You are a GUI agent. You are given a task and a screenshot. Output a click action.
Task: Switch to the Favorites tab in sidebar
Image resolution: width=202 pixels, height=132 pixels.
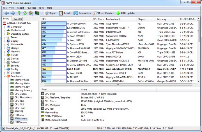click(17, 19)
